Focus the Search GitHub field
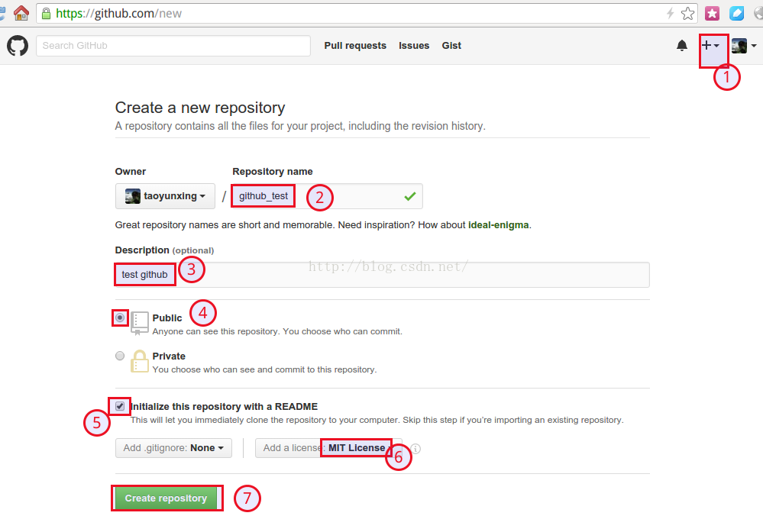This screenshot has width=763, height=516. pyautogui.click(x=173, y=46)
